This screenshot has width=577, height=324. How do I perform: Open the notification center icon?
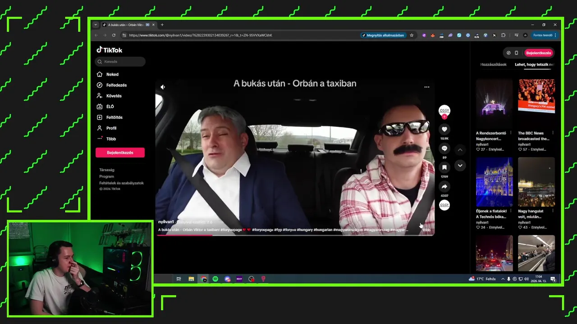click(553, 279)
